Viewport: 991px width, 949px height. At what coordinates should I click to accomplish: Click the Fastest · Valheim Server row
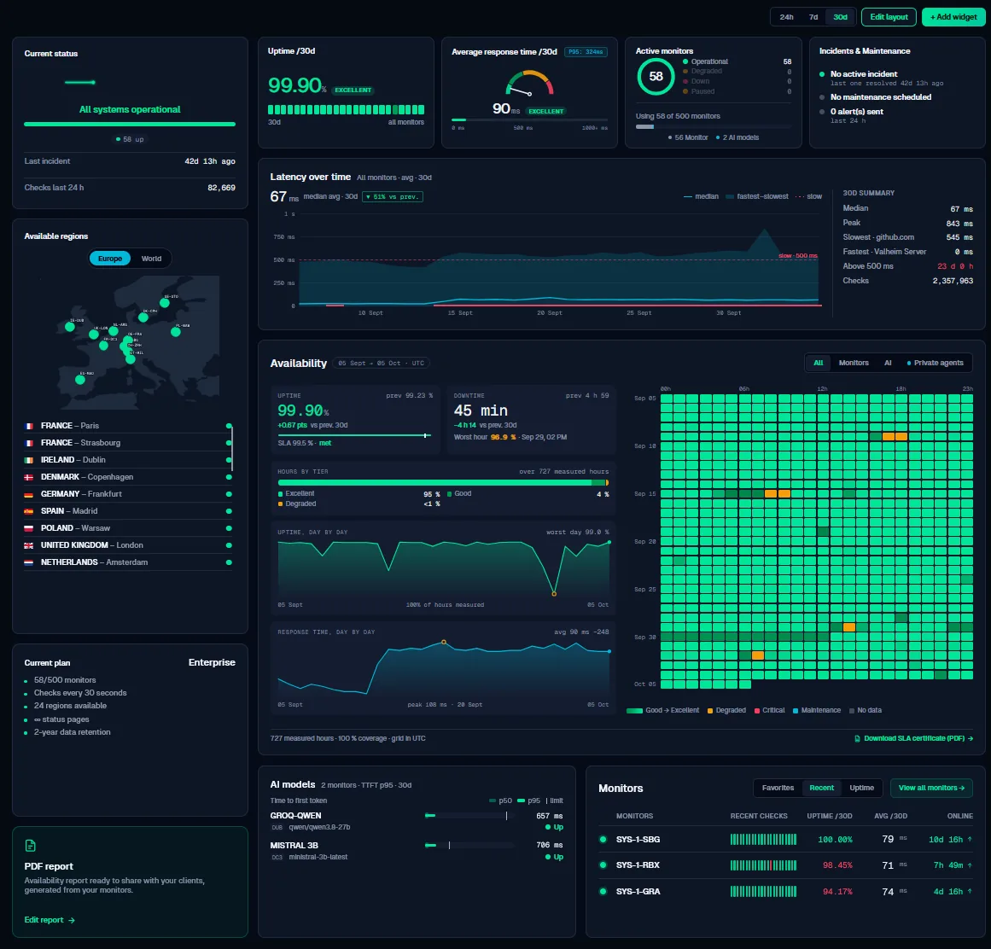click(x=907, y=252)
